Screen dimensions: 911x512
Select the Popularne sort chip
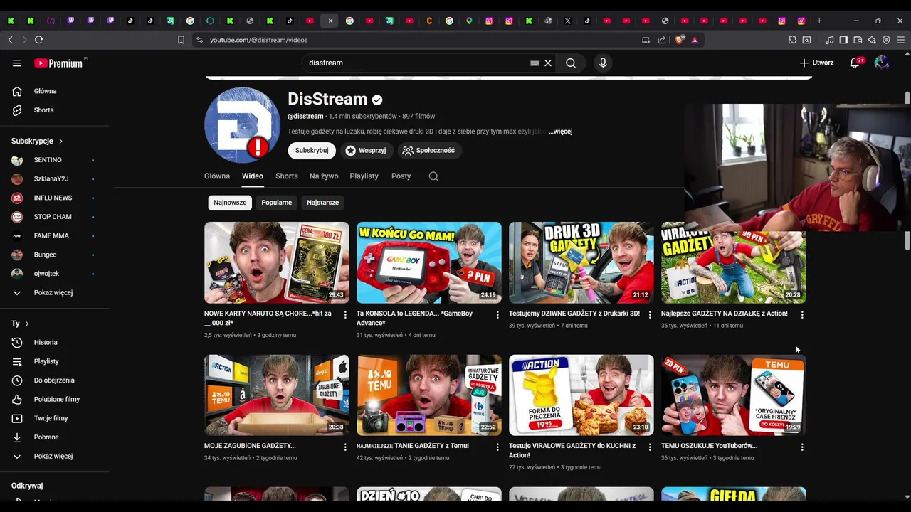[x=277, y=203]
